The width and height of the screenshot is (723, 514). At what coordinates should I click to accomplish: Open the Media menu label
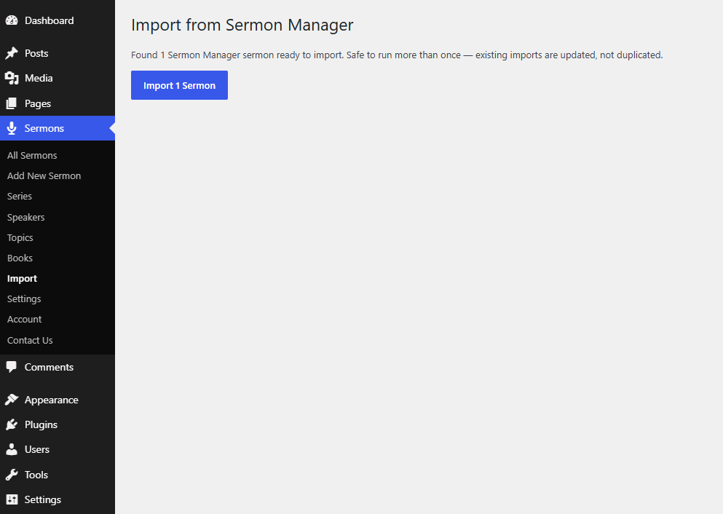coord(39,78)
